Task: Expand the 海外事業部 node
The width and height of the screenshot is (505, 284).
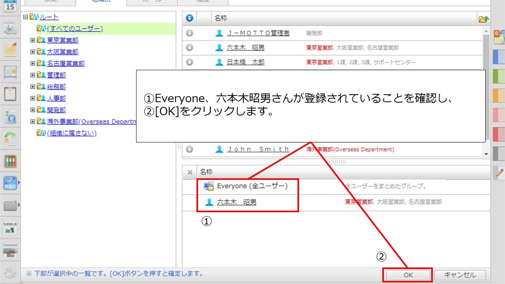Action: click(x=33, y=121)
